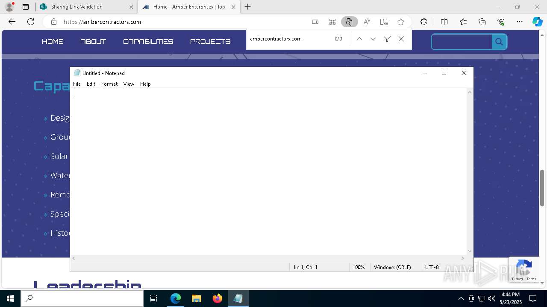Click UTF-8 encoding status entry
The image size is (547, 307).
pyautogui.click(x=432, y=267)
